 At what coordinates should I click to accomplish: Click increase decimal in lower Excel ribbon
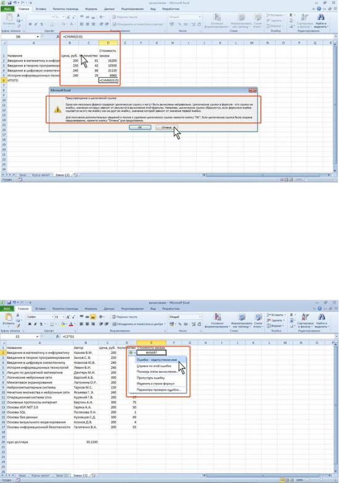[x=194, y=324]
